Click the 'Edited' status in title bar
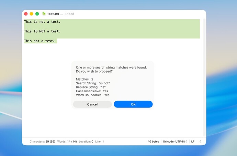Screen dimensions: 237x156 [69, 14]
